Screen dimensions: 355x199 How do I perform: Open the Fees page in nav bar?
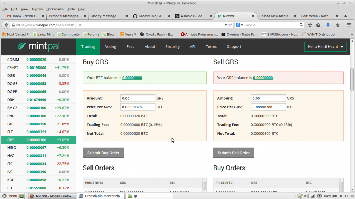coord(130,47)
